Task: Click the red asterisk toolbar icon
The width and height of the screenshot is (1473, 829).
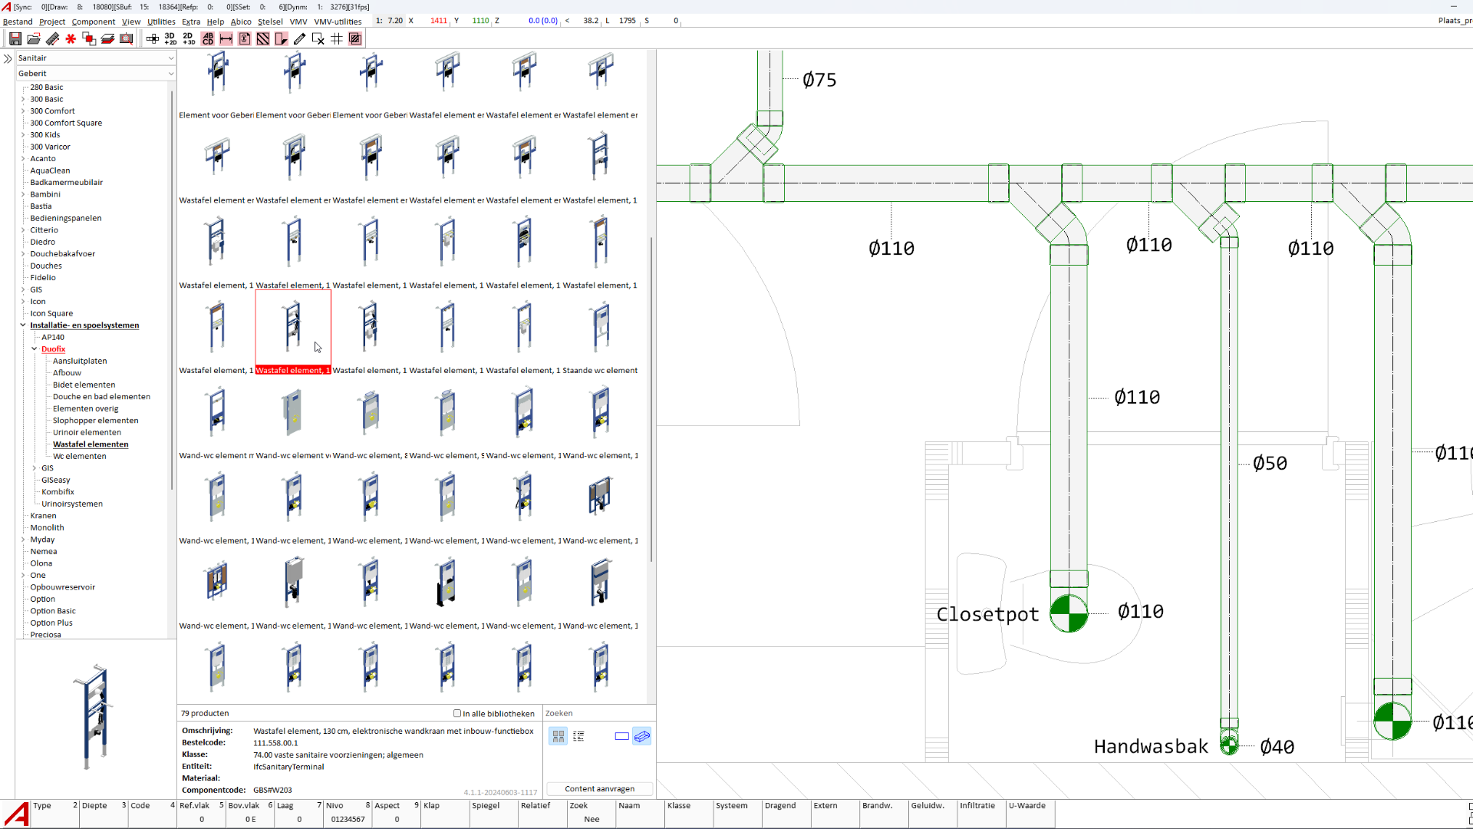Action: 71,38
